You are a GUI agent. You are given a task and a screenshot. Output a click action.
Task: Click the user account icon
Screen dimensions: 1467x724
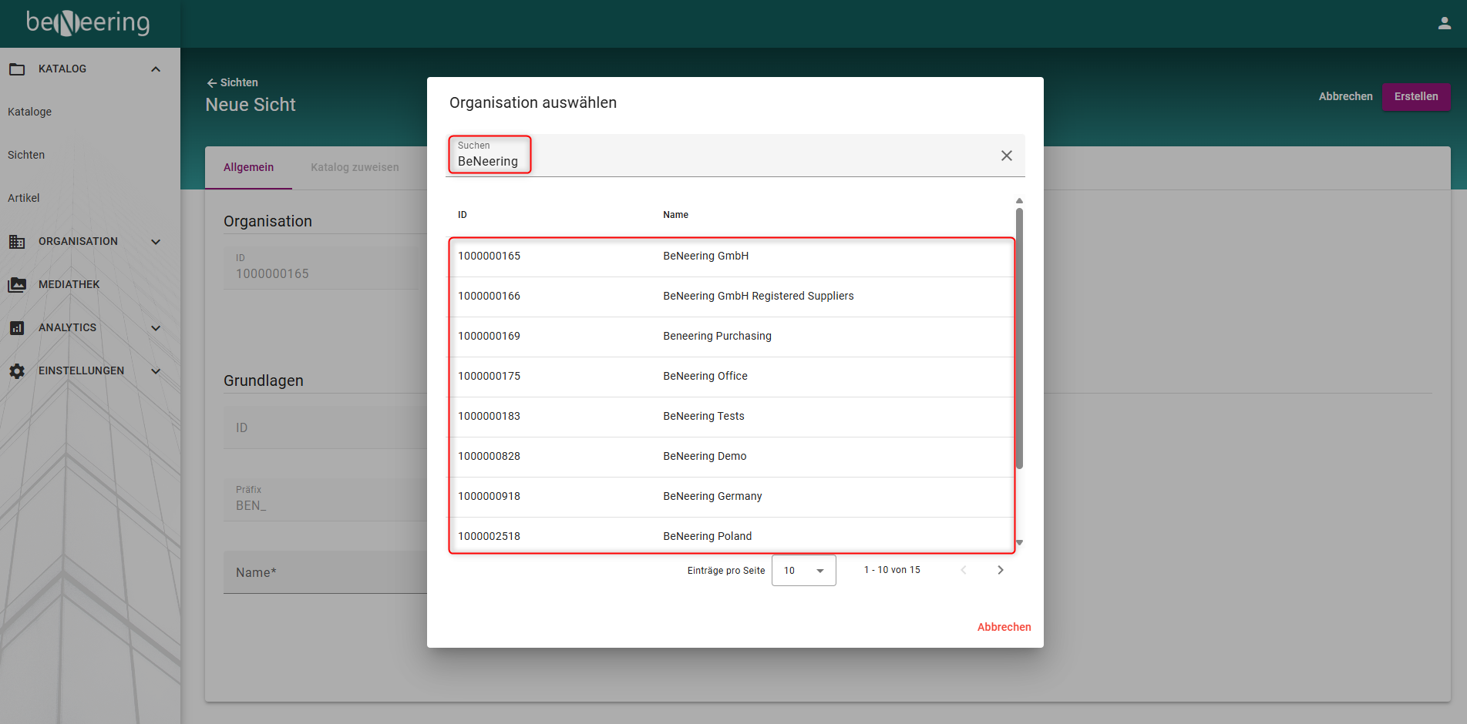click(1444, 23)
